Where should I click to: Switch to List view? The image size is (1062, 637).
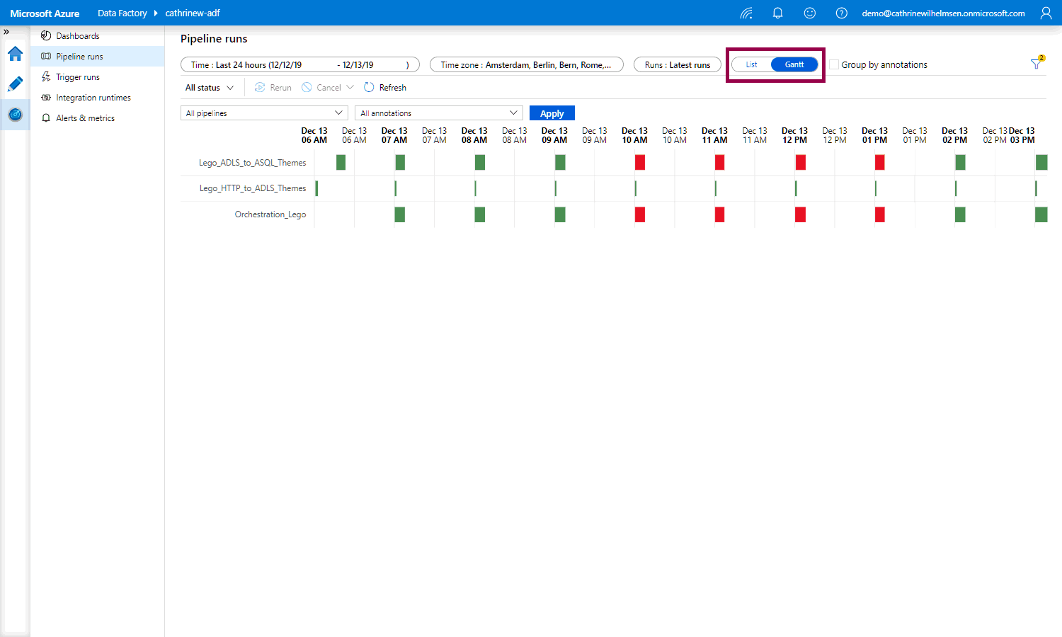(751, 64)
